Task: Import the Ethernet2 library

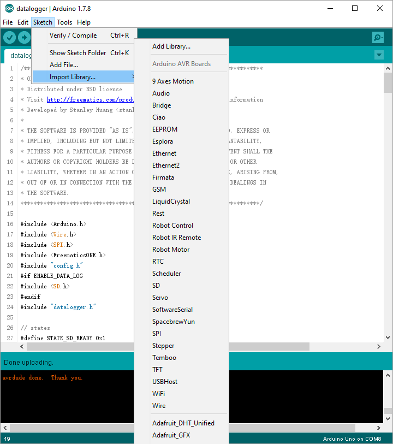Action: coord(181,165)
